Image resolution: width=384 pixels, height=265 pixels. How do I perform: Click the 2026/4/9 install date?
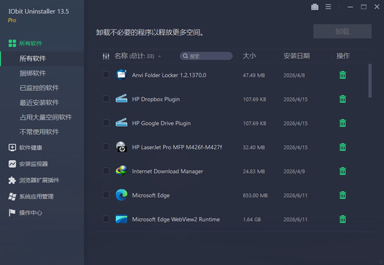(x=294, y=172)
